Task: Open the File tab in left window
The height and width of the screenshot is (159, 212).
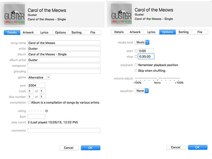Action: pyautogui.click(x=93, y=32)
